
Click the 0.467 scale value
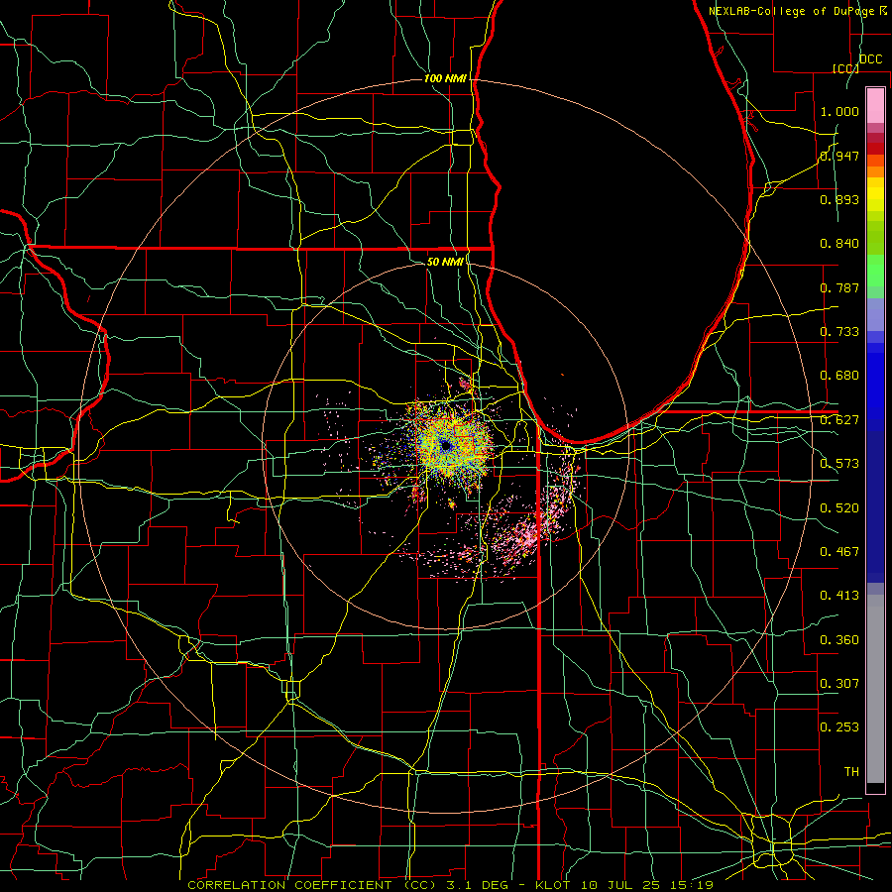[839, 552]
